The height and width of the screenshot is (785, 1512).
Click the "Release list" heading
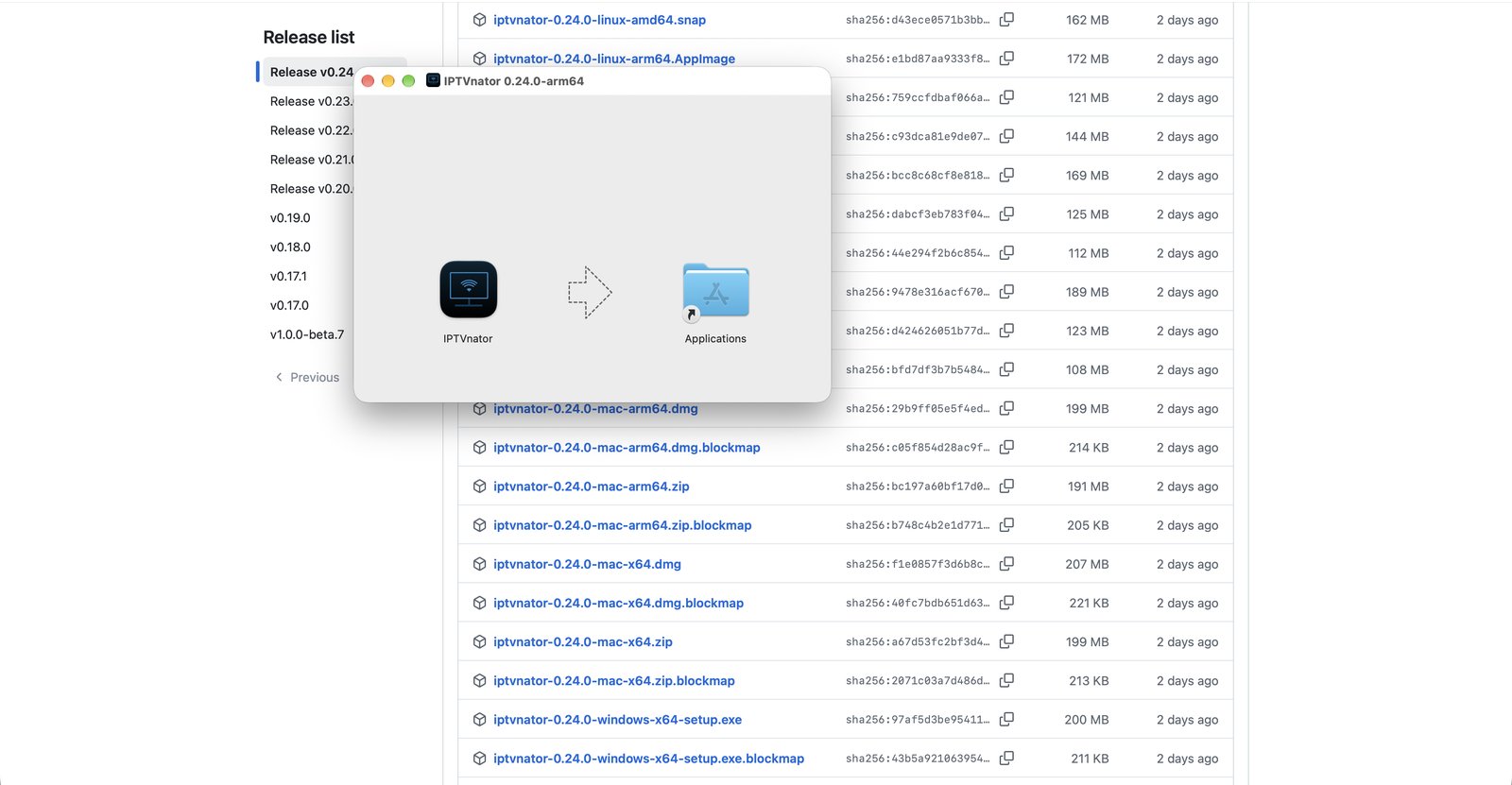(309, 37)
